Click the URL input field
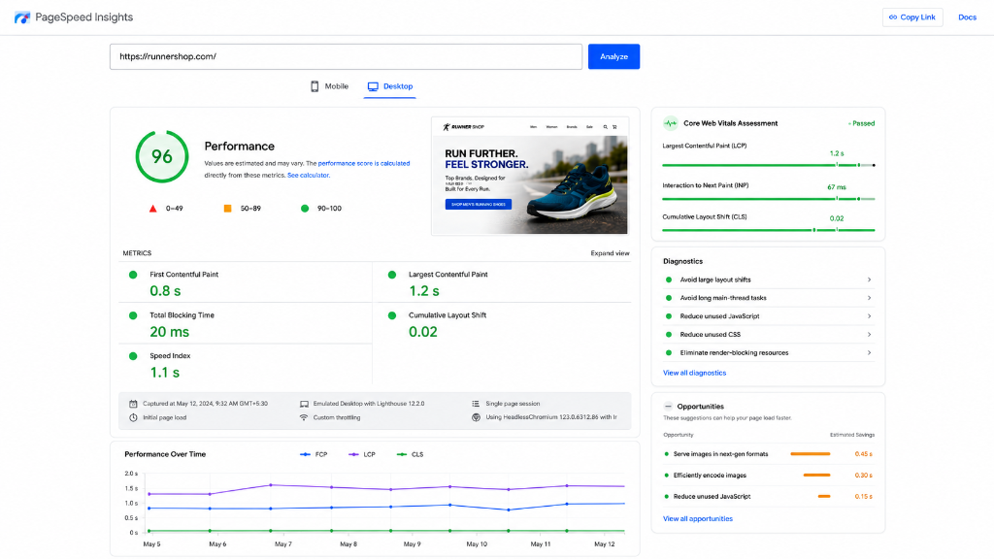The image size is (994, 559). tap(346, 56)
